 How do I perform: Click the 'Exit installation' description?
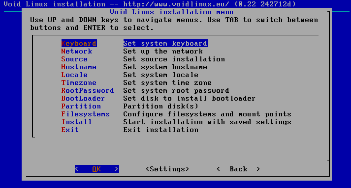pos(160,130)
